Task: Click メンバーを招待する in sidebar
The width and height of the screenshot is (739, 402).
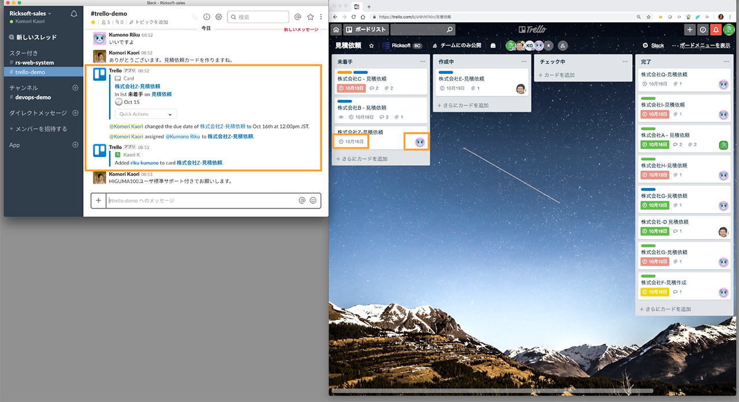Action: pos(38,129)
